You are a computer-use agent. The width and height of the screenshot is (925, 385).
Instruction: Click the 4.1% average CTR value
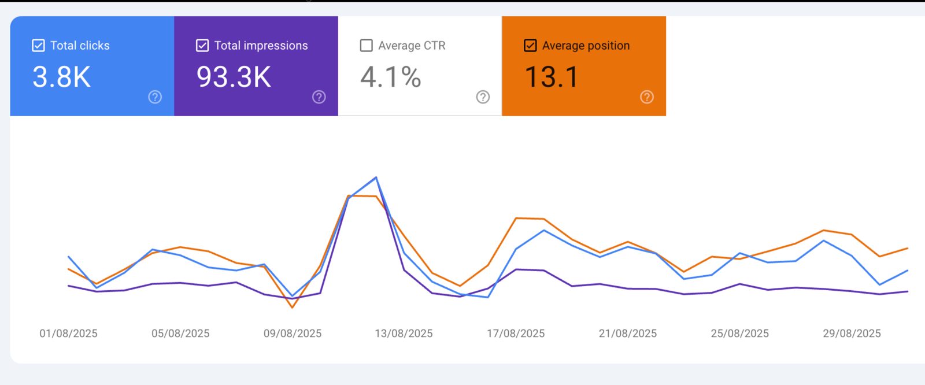click(391, 77)
